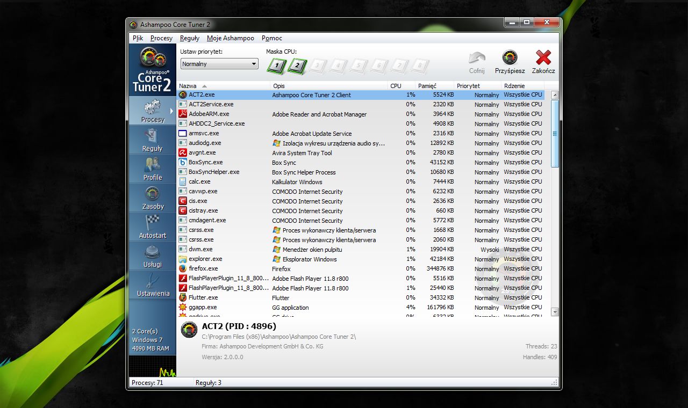Toggle disabled CPU core 5 mask
The width and height of the screenshot is (688, 408).
(358, 66)
